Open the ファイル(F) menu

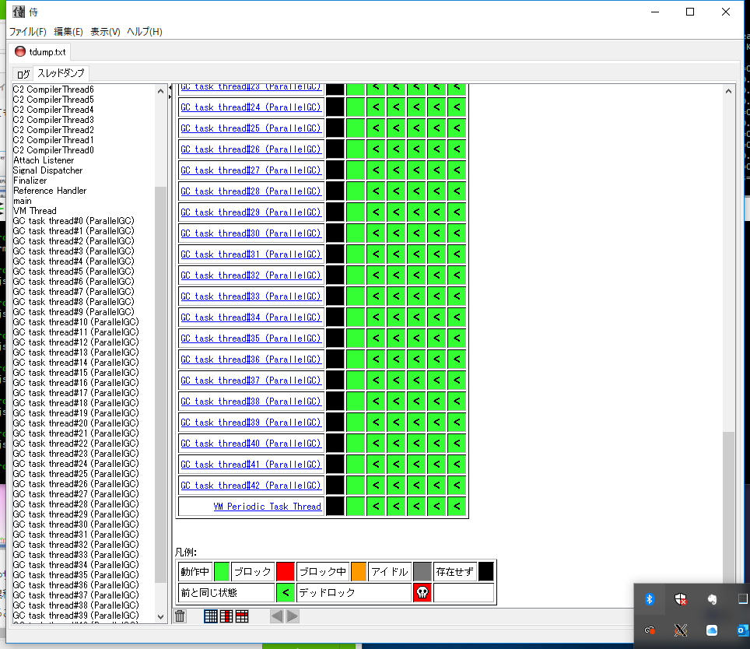pyautogui.click(x=28, y=32)
